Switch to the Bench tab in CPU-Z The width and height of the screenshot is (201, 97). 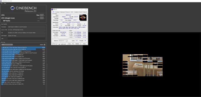pyautogui.click(x=81, y=12)
